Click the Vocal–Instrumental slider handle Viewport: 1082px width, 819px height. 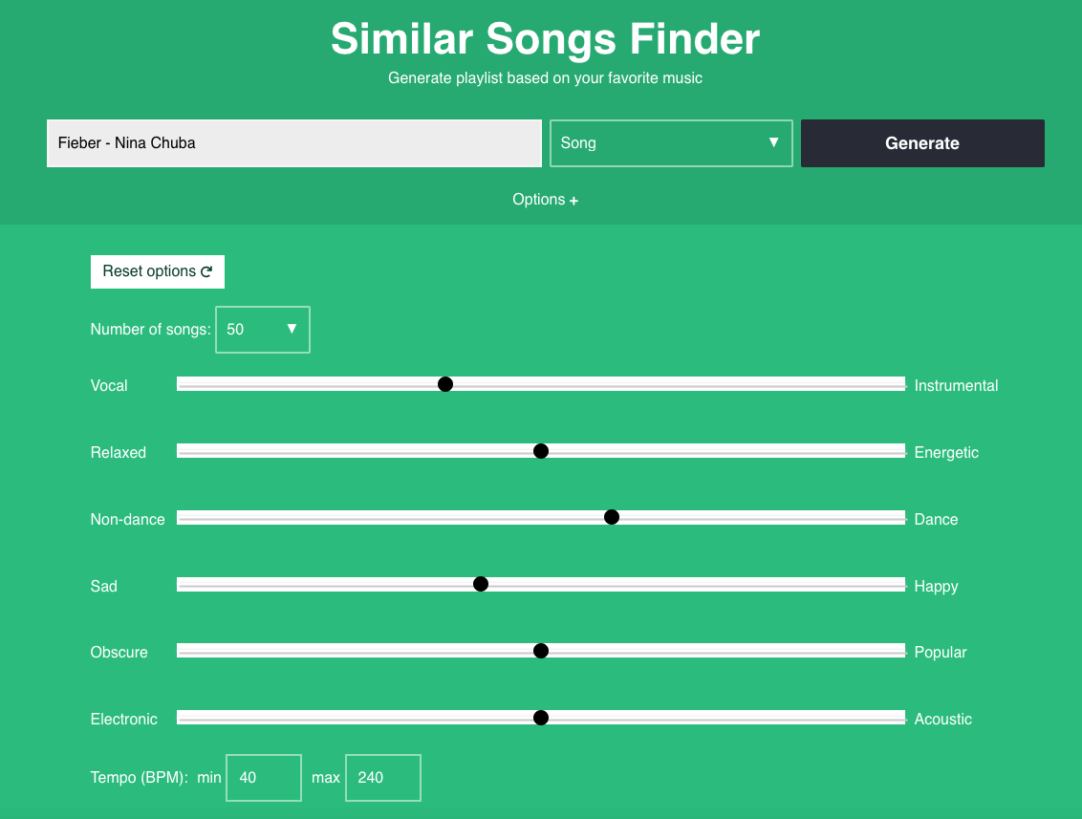click(x=445, y=384)
